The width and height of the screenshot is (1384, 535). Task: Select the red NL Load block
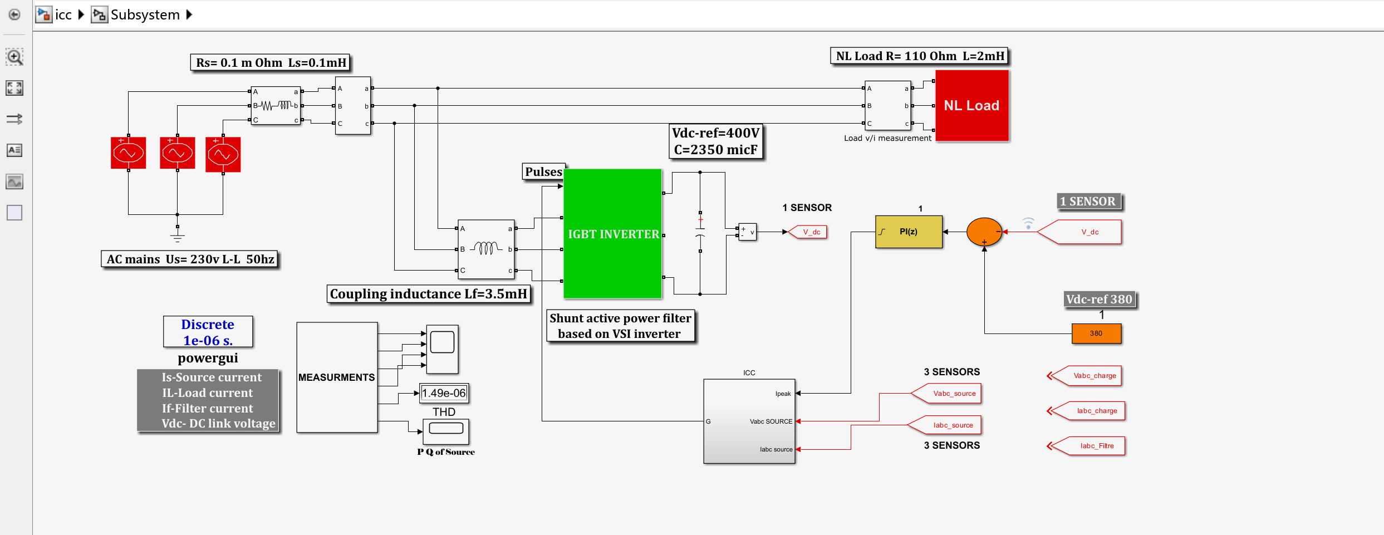[x=972, y=106]
